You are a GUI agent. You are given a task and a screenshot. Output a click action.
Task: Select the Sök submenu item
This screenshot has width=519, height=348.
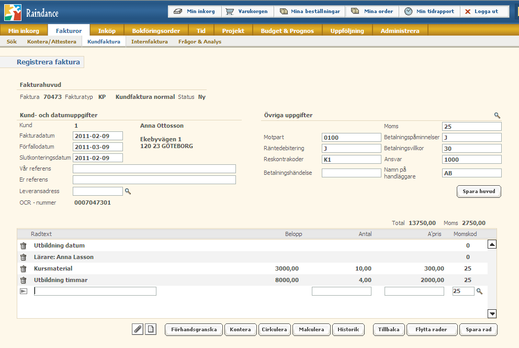[x=12, y=42]
